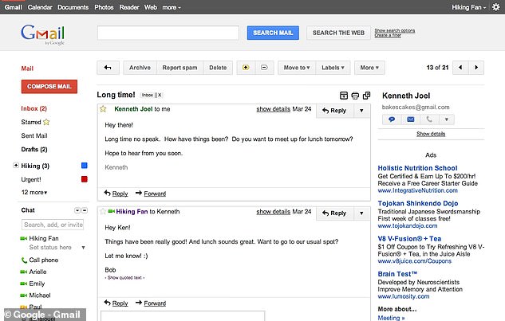Image resolution: width=505 pixels, height=321 pixels.
Task: Click Search Mail button
Action: (273, 33)
